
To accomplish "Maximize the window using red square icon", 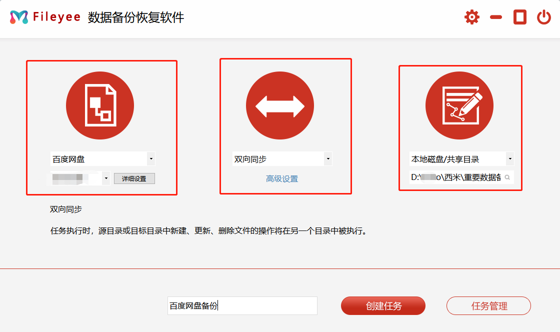I will (x=520, y=17).
